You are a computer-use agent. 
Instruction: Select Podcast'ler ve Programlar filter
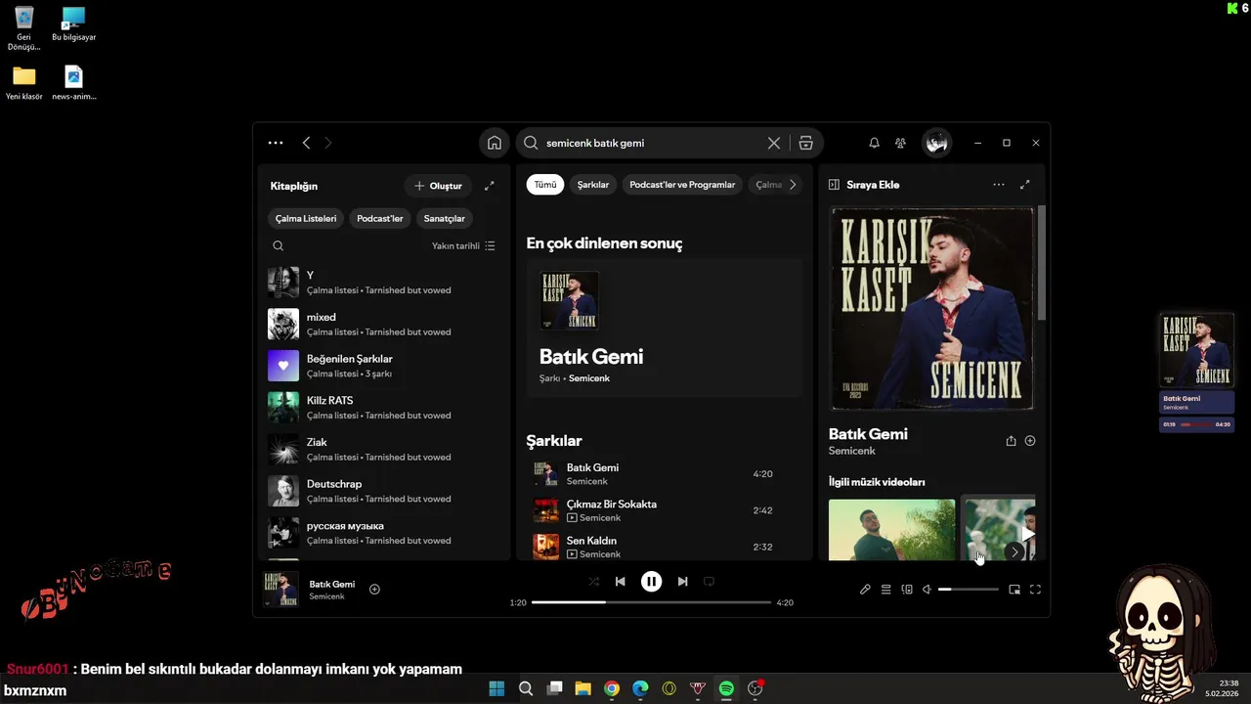click(682, 185)
